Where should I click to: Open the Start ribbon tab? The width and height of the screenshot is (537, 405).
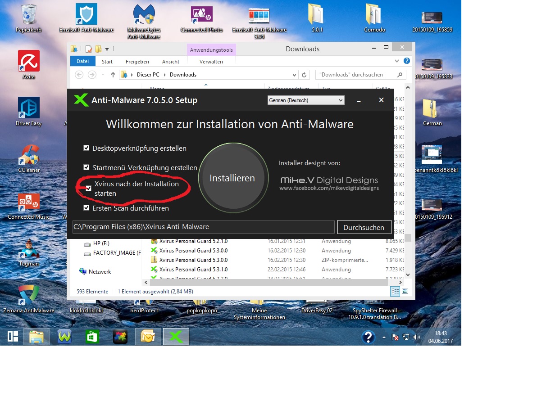107,62
